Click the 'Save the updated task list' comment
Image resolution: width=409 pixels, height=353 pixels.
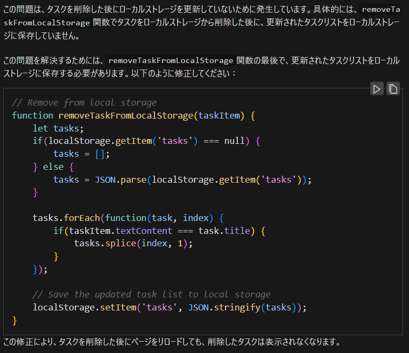tap(151, 294)
